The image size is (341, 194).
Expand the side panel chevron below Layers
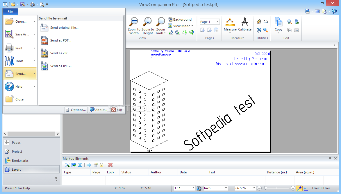56,179
